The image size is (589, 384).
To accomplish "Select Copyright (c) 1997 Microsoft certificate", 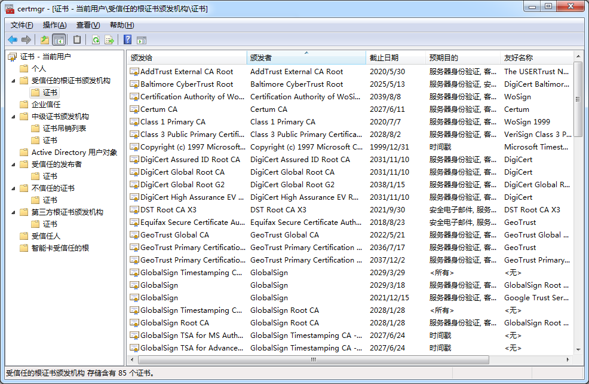I will [x=350, y=147].
